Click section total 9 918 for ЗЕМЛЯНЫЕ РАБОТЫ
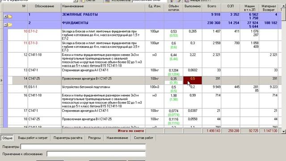The width and height of the screenshot is (286, 161). click(216, 14)
